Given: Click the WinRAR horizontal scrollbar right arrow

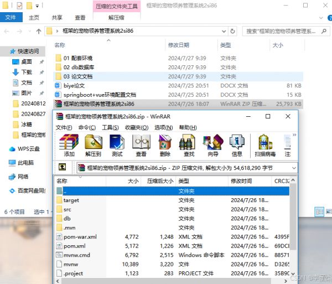Looking at the screenshot, I should 286,281.
